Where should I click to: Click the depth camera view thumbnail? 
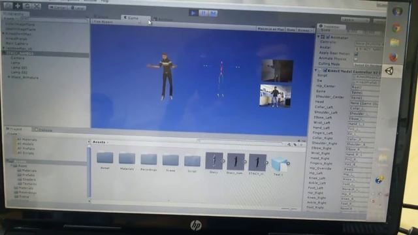277,70
